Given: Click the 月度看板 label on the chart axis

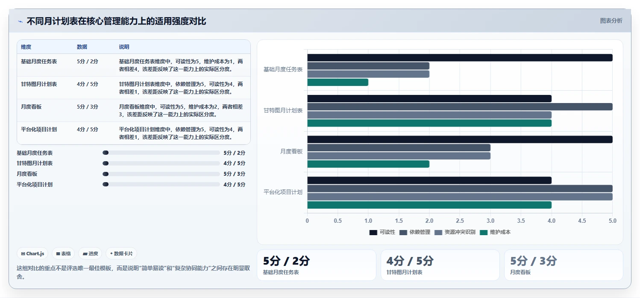Looking at the screenshot, I should coord(291,151).
